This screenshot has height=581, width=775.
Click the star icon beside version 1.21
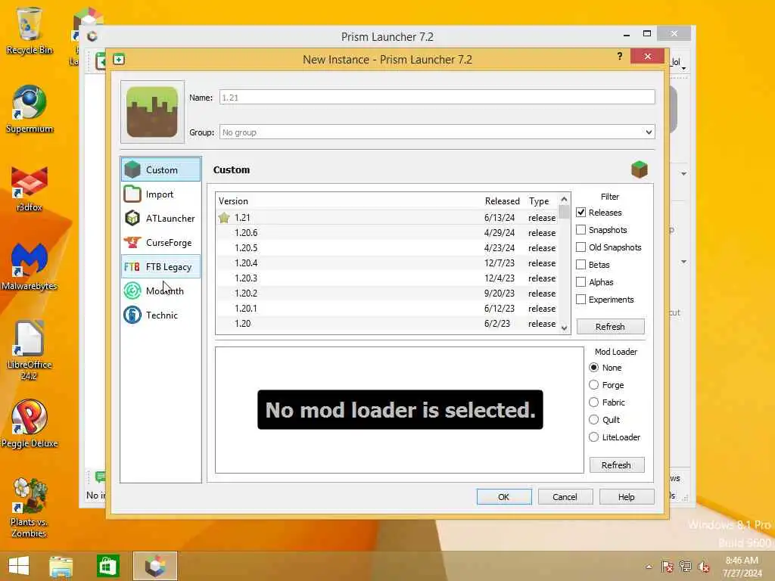click(x=224, y=217)
